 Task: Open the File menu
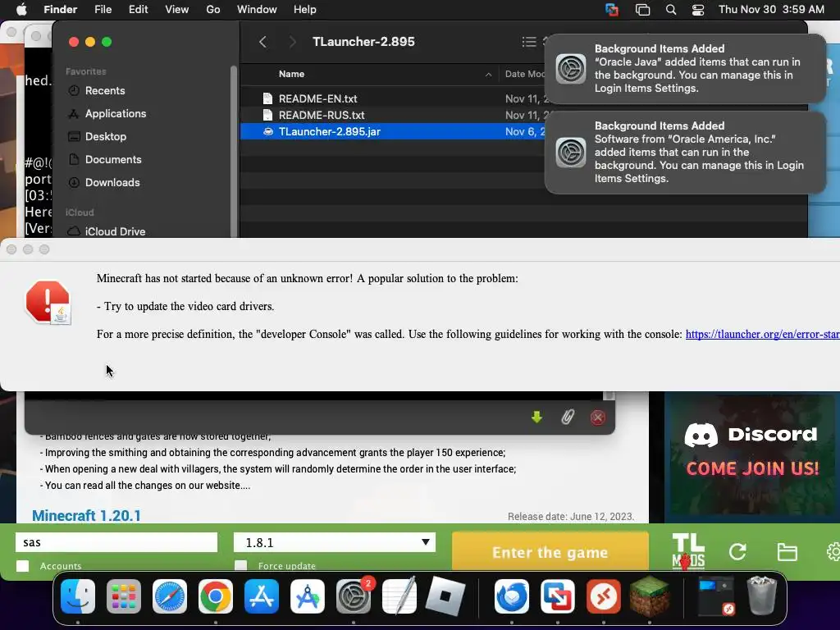(x=103, y=10)
